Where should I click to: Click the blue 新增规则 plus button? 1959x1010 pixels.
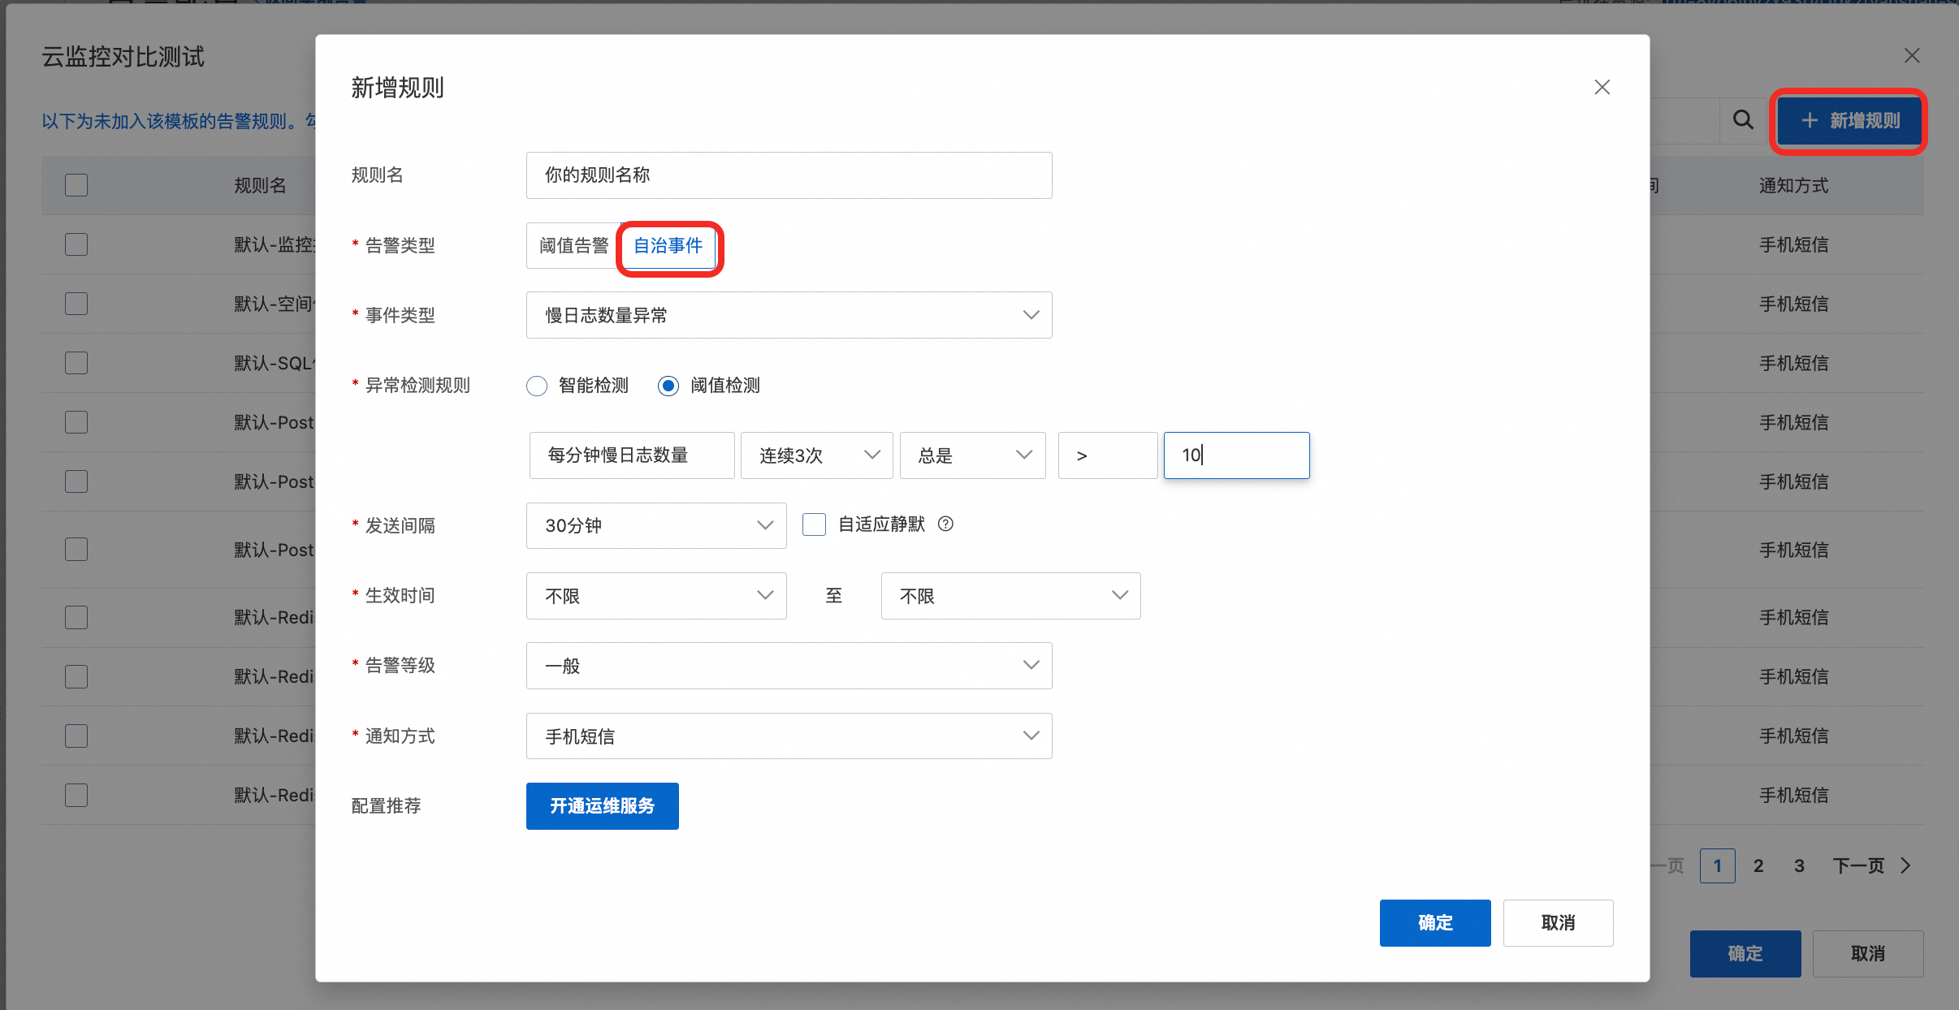1849,121
